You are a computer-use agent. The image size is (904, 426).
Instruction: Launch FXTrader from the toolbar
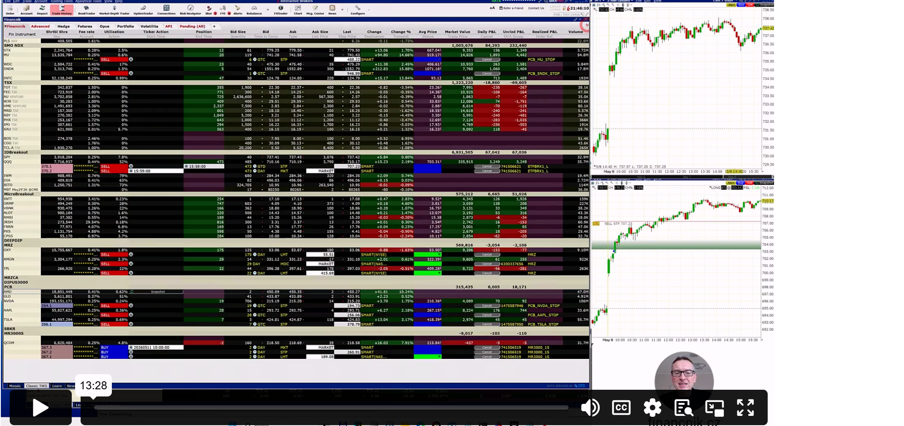[x=281, y=10]
